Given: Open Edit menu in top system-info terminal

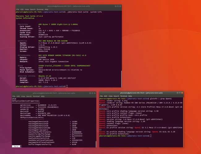Looking at the screenshot, I should coord(22,9).
